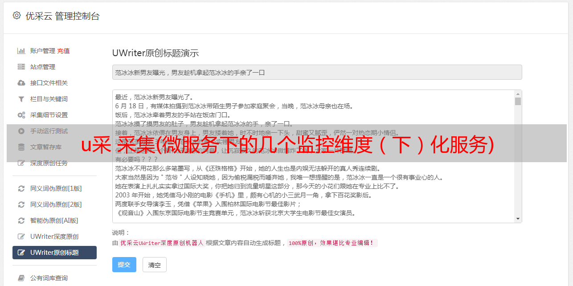Click the gears icon for 采集细节设置

pos(21,115)
